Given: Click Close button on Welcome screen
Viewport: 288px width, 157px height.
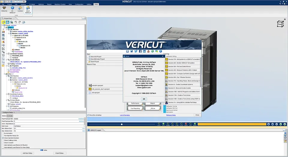Looking at the screenshot, I should pos(197,115).
